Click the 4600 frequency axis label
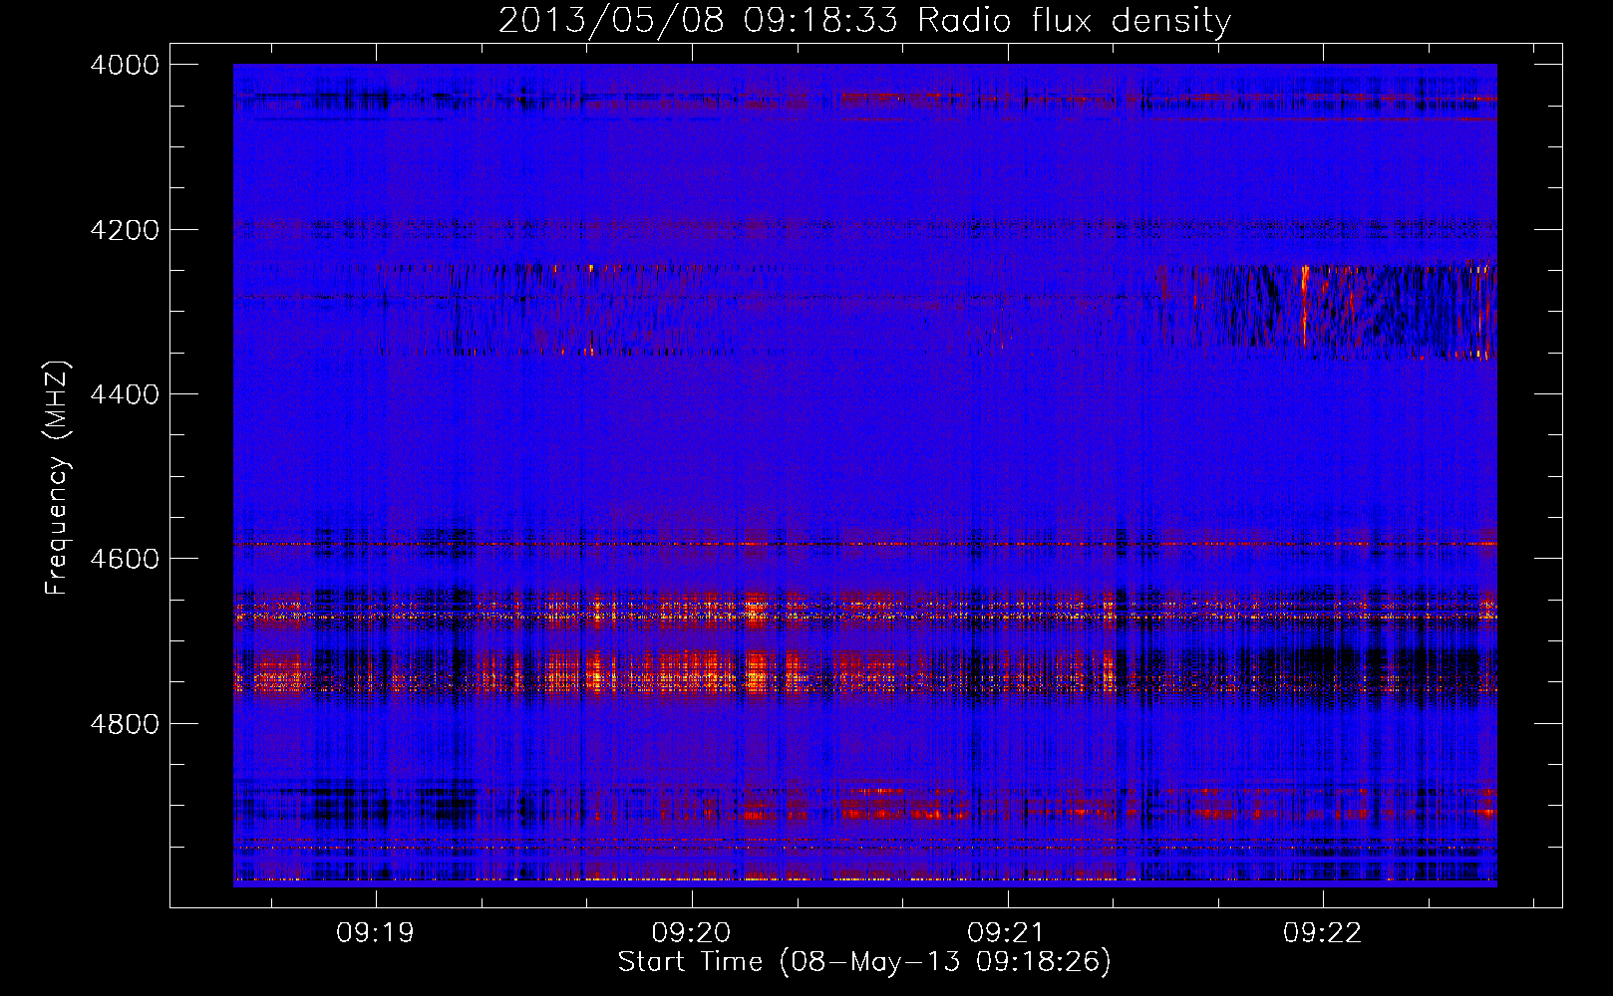1613x996 pixels. click(x=125, y=559)
